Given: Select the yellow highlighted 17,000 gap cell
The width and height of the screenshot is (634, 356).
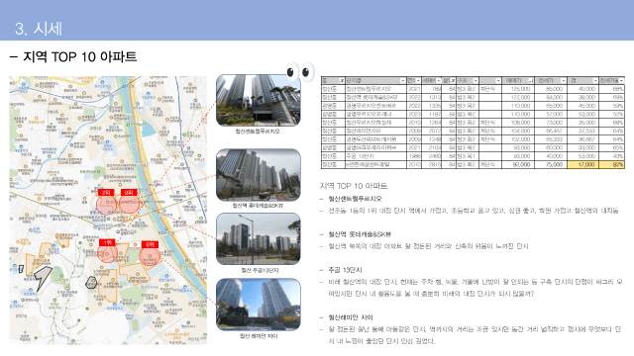Looking at the screenshot, I should (x=582, y=165).
